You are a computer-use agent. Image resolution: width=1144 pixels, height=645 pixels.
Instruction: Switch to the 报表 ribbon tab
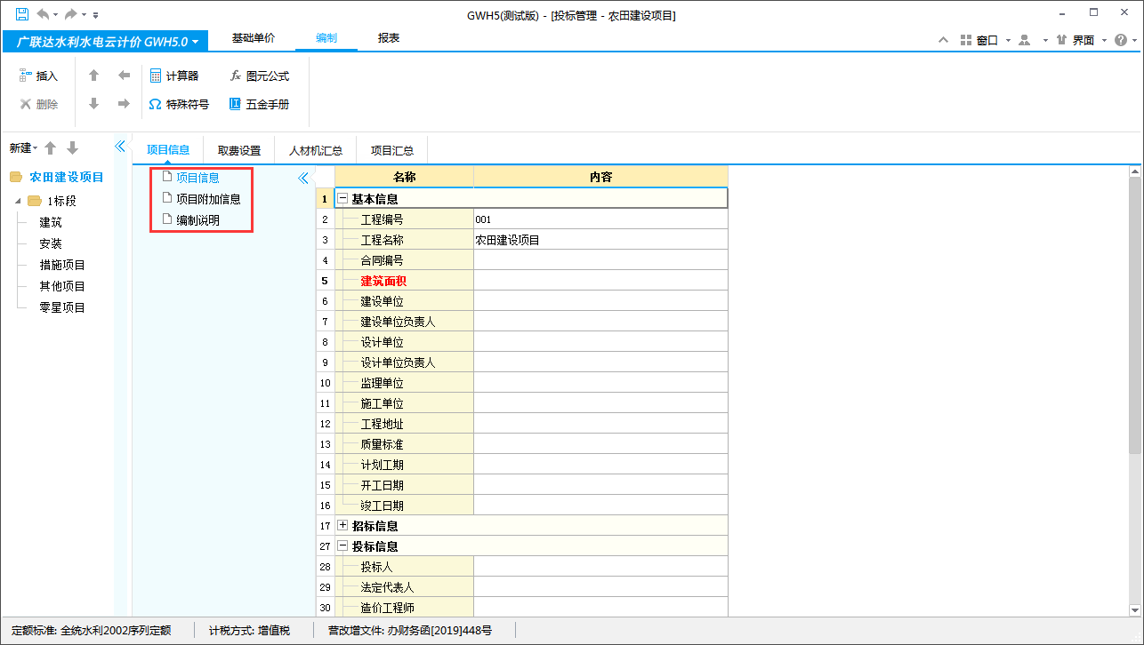389,39
